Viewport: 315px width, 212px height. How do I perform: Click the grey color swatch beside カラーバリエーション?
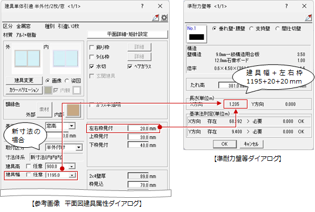[x=48, y=90]
